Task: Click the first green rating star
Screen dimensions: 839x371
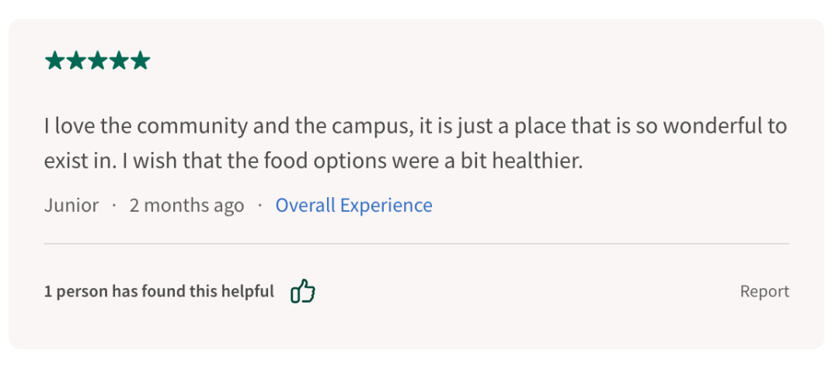Action: tap(54, 61)
